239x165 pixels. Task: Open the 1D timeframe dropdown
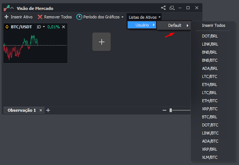tap(40, 27)
